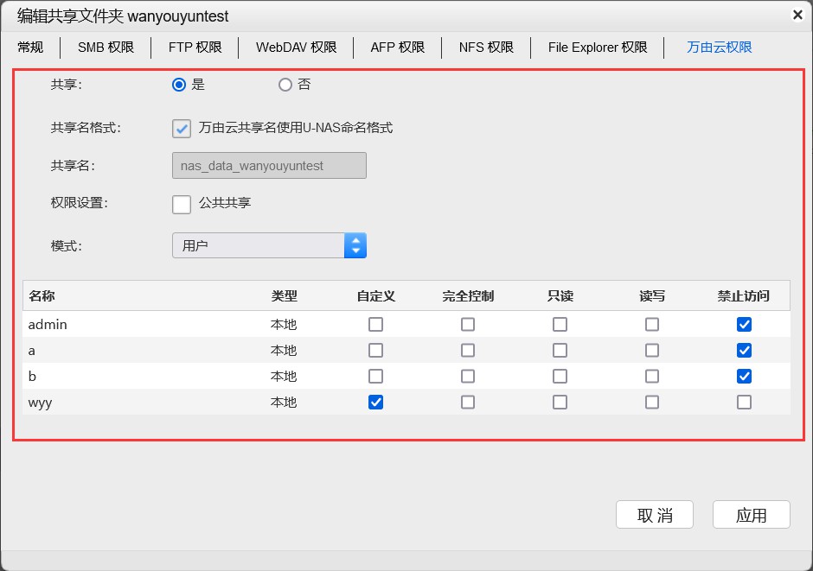Disable 禁止访问 for user admin
The width and height of the screenshot is (813, 571).
pos(744,324)
